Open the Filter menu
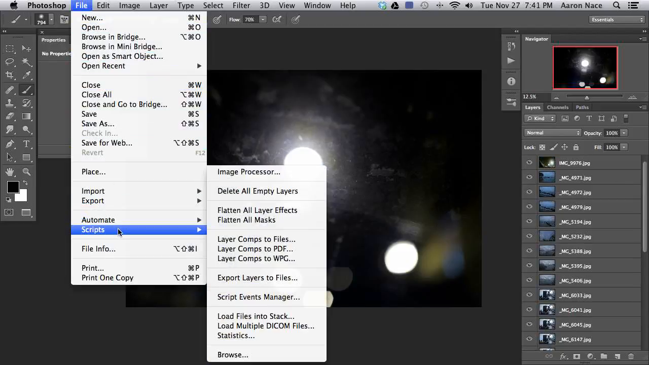 pos(241,6)
